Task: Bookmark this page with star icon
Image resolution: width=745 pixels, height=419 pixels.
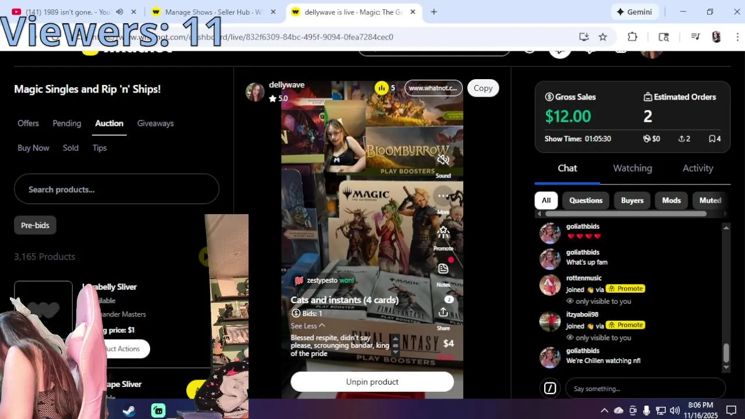Action: click(x=603, y=37)
